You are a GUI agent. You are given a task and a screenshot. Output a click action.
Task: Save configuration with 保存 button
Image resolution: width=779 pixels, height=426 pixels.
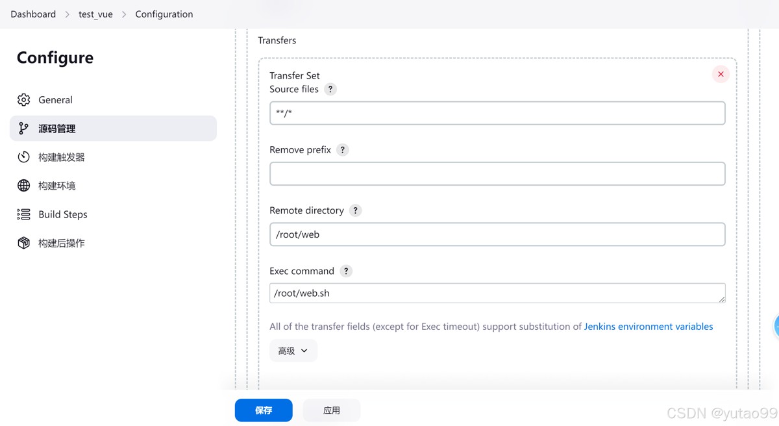pyautogui.click(x=264, y=410)
